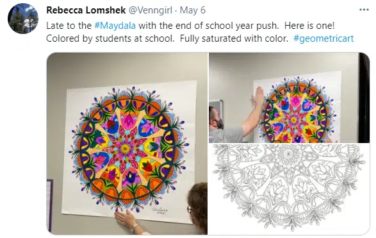Click the woman's head wearing glasses
Image resolution: width=376 pixels, height=238 pixels.
point(197,204)
